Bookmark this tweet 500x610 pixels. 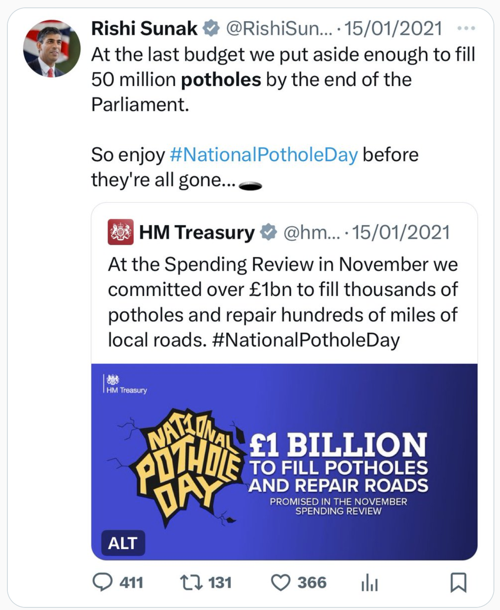coord(458,582)
